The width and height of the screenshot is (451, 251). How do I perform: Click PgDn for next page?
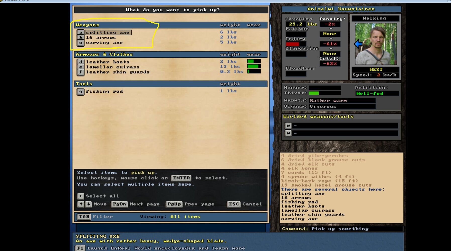120,204
